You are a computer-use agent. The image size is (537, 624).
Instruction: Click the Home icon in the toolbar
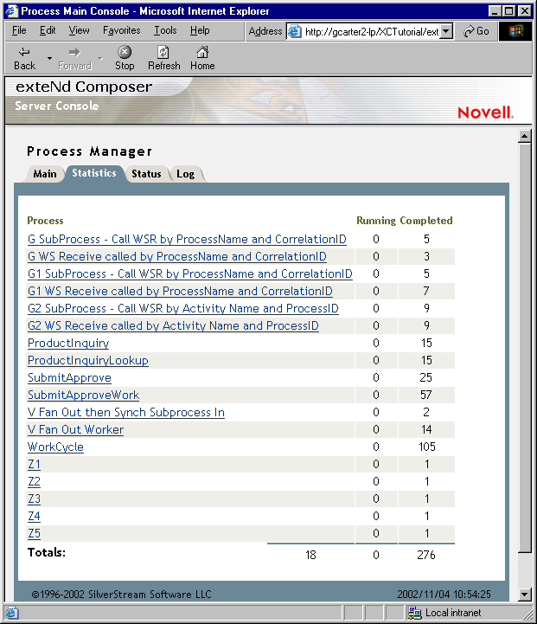coord(202,52)
